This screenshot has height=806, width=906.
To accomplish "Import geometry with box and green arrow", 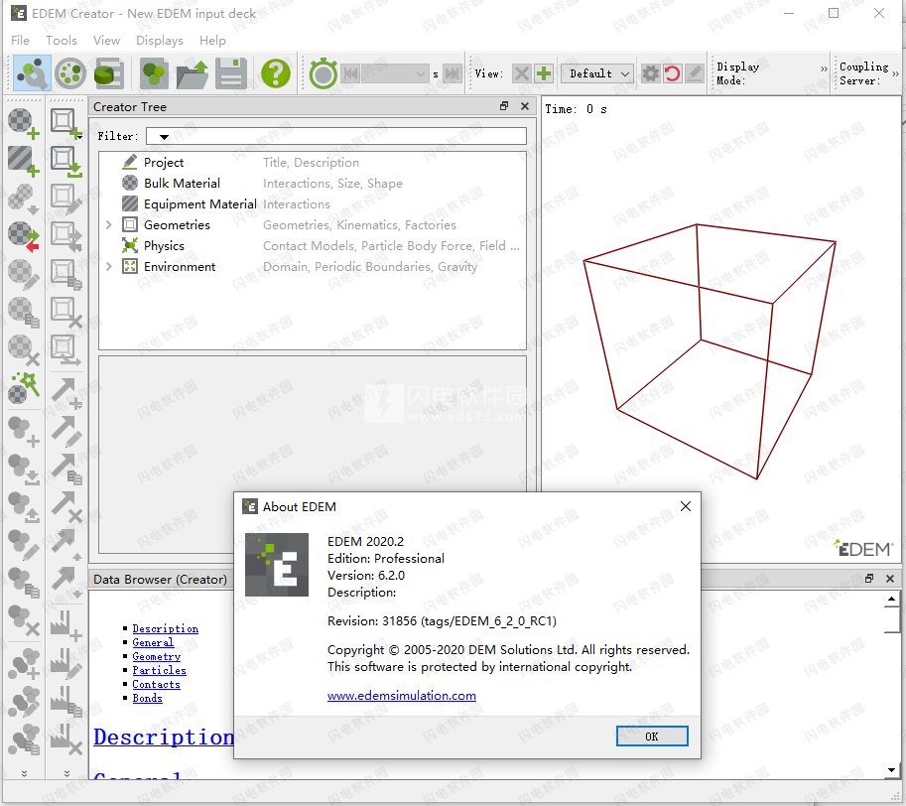I will click(x=65, y=161).
